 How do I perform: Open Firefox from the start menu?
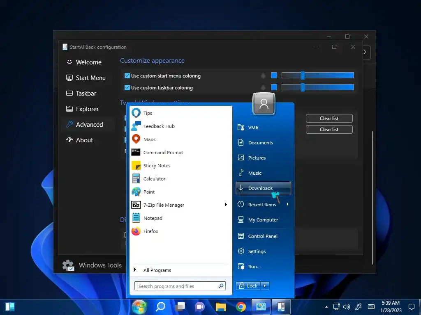coord(150,231)
